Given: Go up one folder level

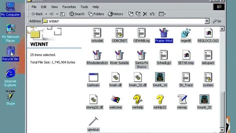Looking at the screenshot, I should tap(62, 14).
